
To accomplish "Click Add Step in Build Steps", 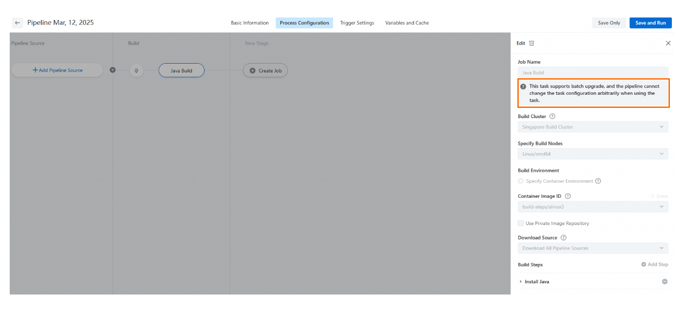I will [654, 264].
